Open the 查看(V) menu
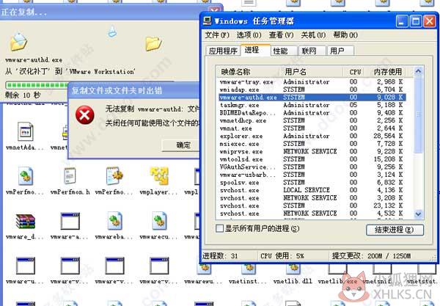This screenshot has height=306, width=440. pyautogui.click(x=281, y=35)
